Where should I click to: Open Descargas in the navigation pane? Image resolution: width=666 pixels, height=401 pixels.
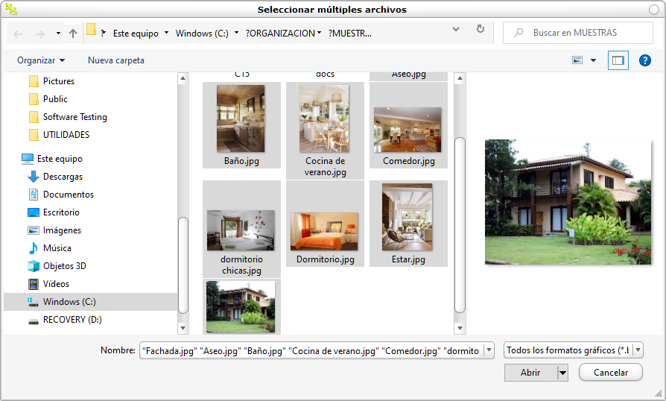pos(63,177)
